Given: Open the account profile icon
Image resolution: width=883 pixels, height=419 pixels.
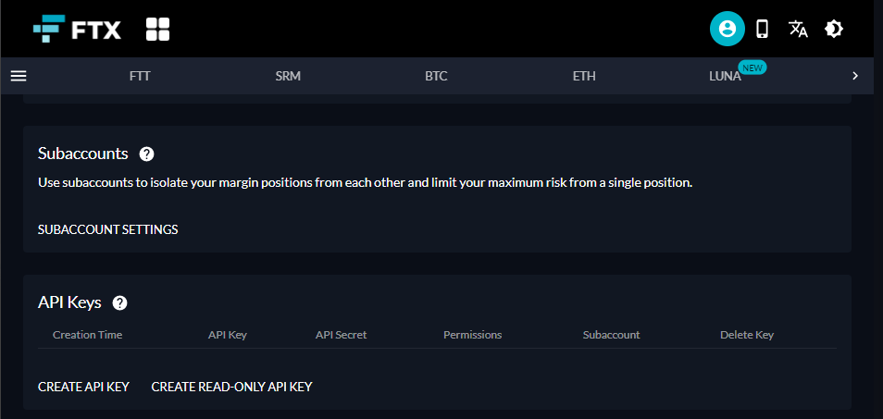Looking at the screenshot, I should pyautogui.click(x=727, y=29).
